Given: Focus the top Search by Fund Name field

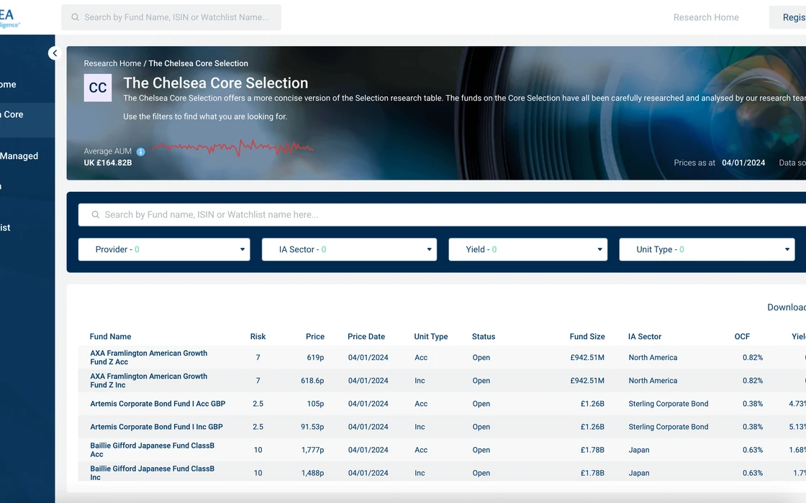Looking at the screenshot, I should [171, 17].
